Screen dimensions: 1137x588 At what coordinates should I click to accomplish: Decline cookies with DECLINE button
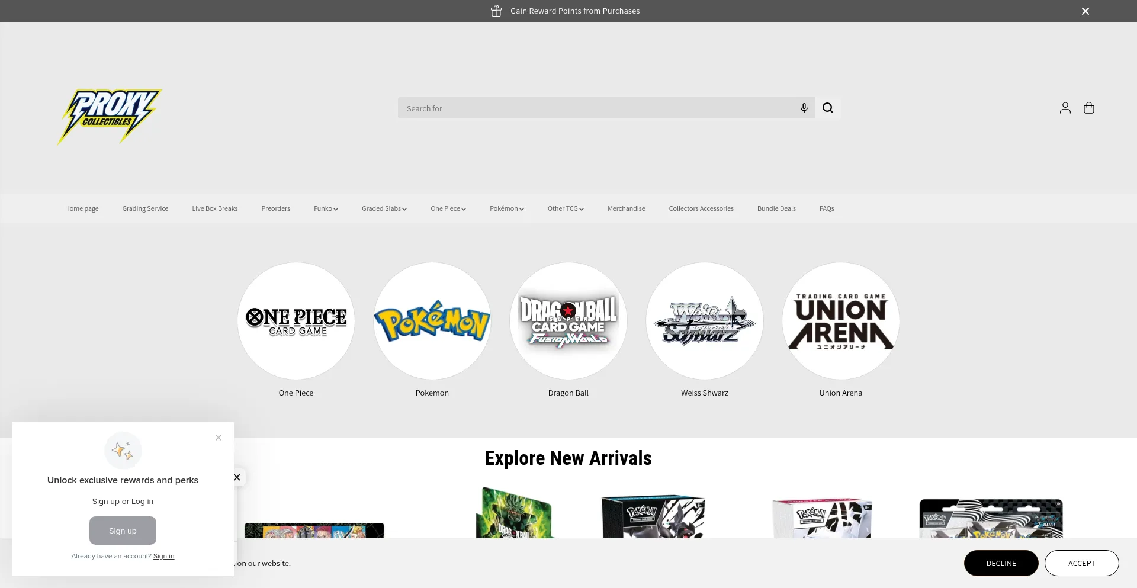(x=1001, y=563)
